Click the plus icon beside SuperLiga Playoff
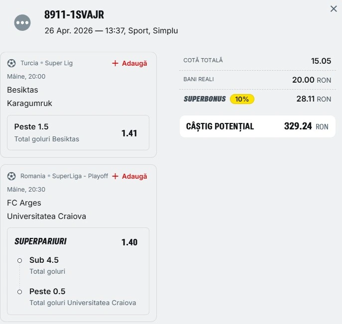Viewport: 342px width, 324px height. 115,176
